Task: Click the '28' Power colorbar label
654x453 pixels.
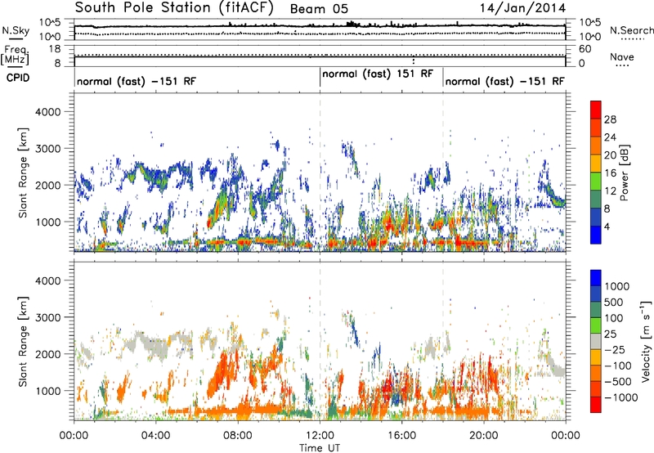Action: (610, 119)
